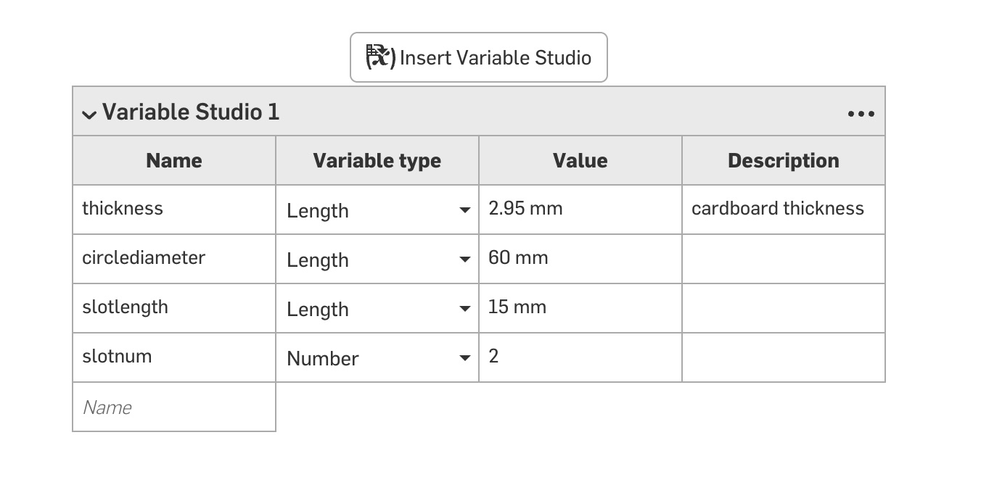
Task: Select the slotlength name cell
Action: point(174,307)
